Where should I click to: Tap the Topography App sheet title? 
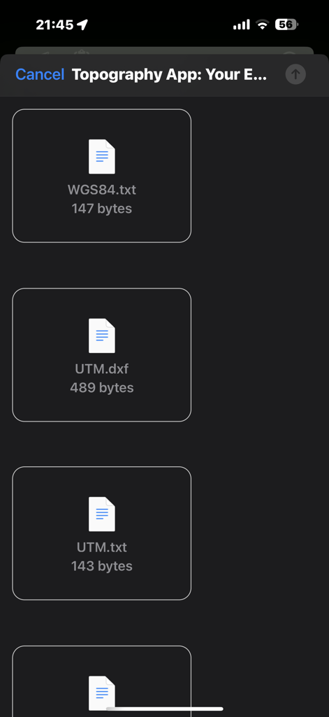click(169, 74)
